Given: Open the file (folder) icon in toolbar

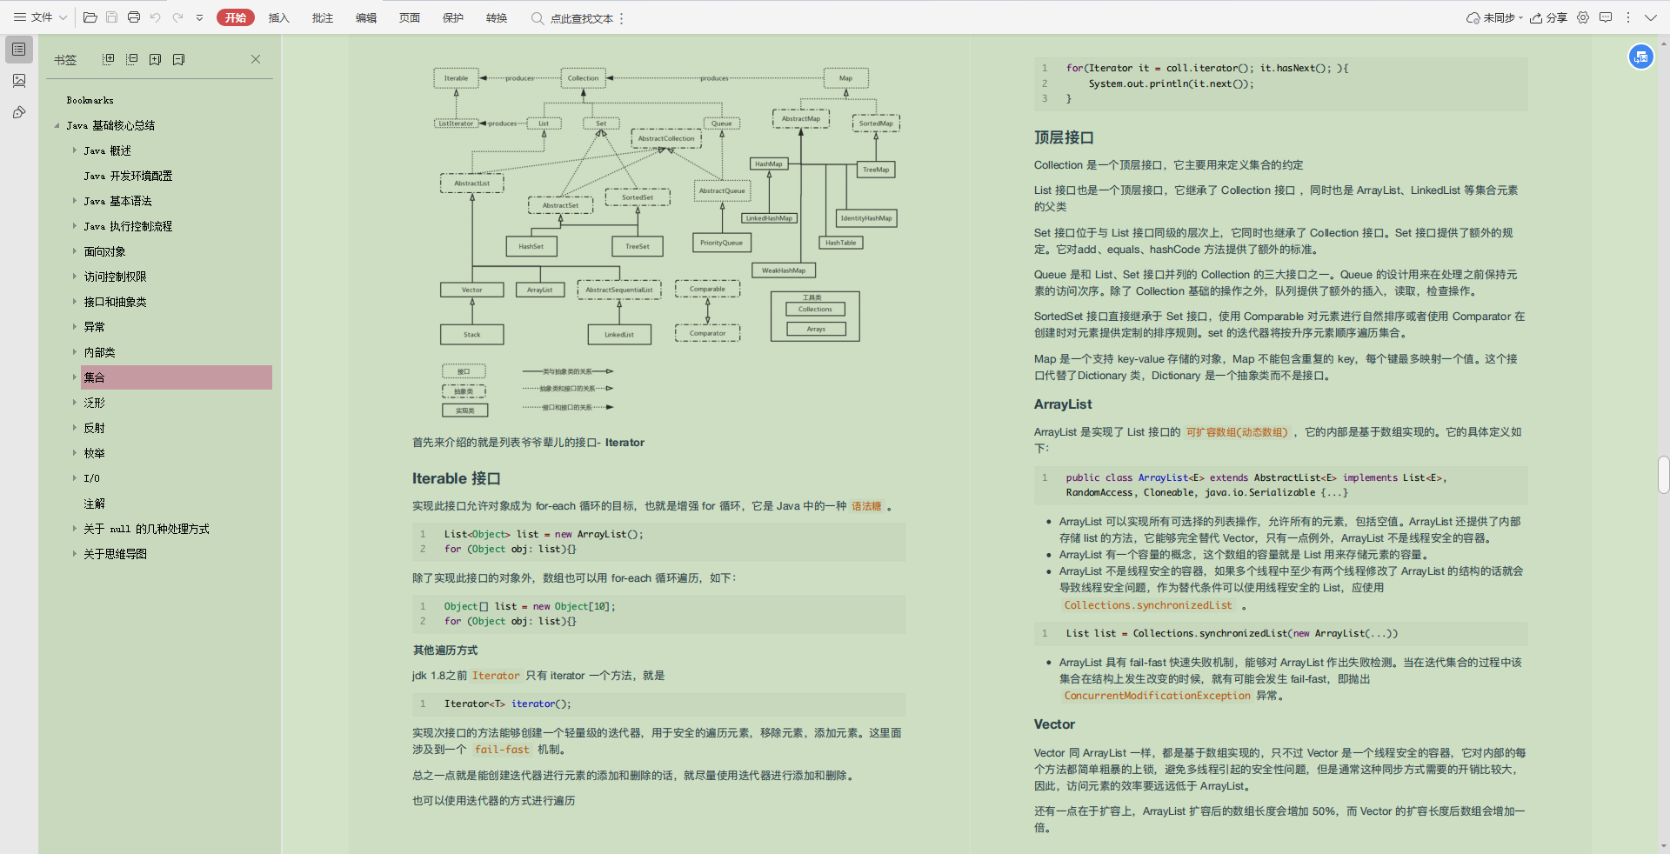Looking at the screenshot, I should click(x=90, y=17).
